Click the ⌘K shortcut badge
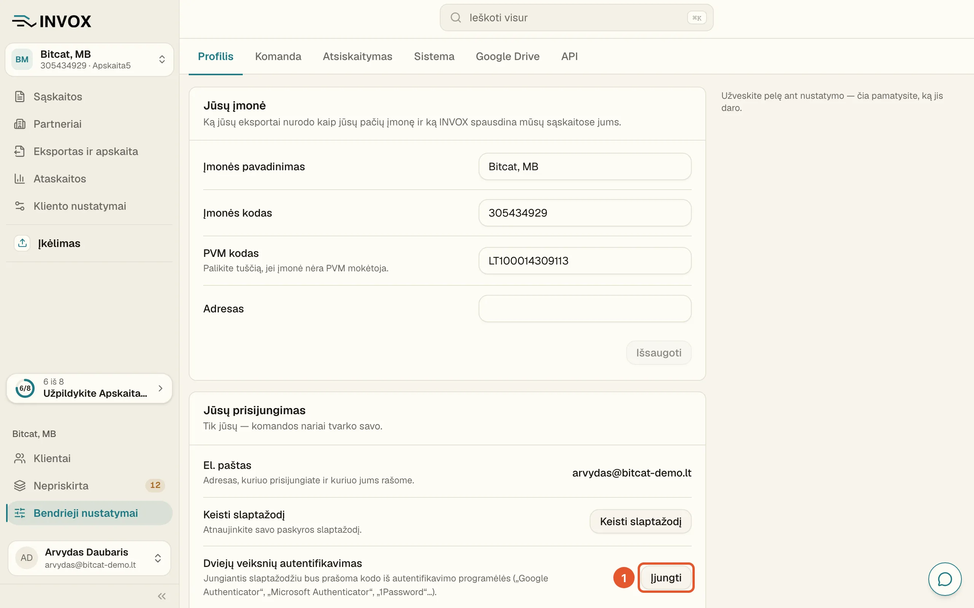 [697, 18]
